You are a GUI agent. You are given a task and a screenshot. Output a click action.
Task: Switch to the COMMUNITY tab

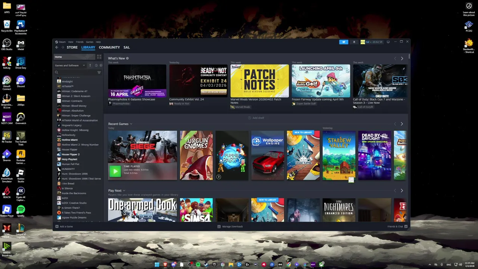tap(109, 47)
